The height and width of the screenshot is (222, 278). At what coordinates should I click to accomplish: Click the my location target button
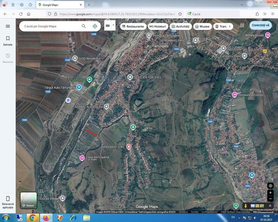[270, 186]
